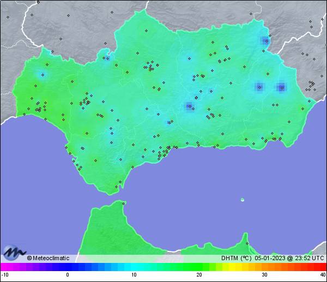The width and height of the screenshot is (327, 282).
Task: Click the 40 label at the scale end
Action: [323, 275]
